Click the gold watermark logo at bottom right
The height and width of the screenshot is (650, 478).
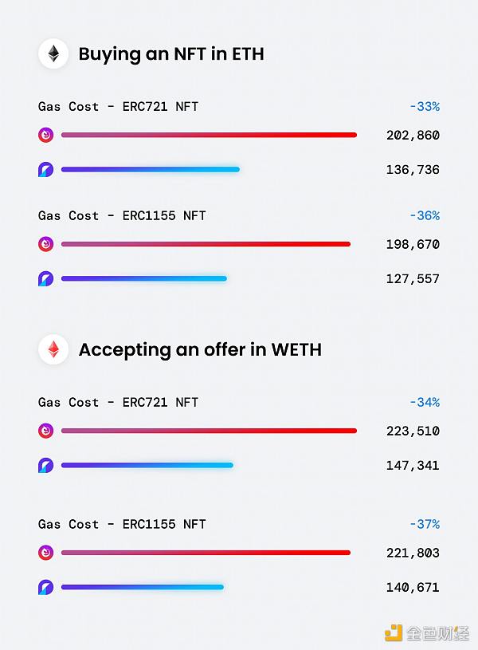click(x=394, y=632)
